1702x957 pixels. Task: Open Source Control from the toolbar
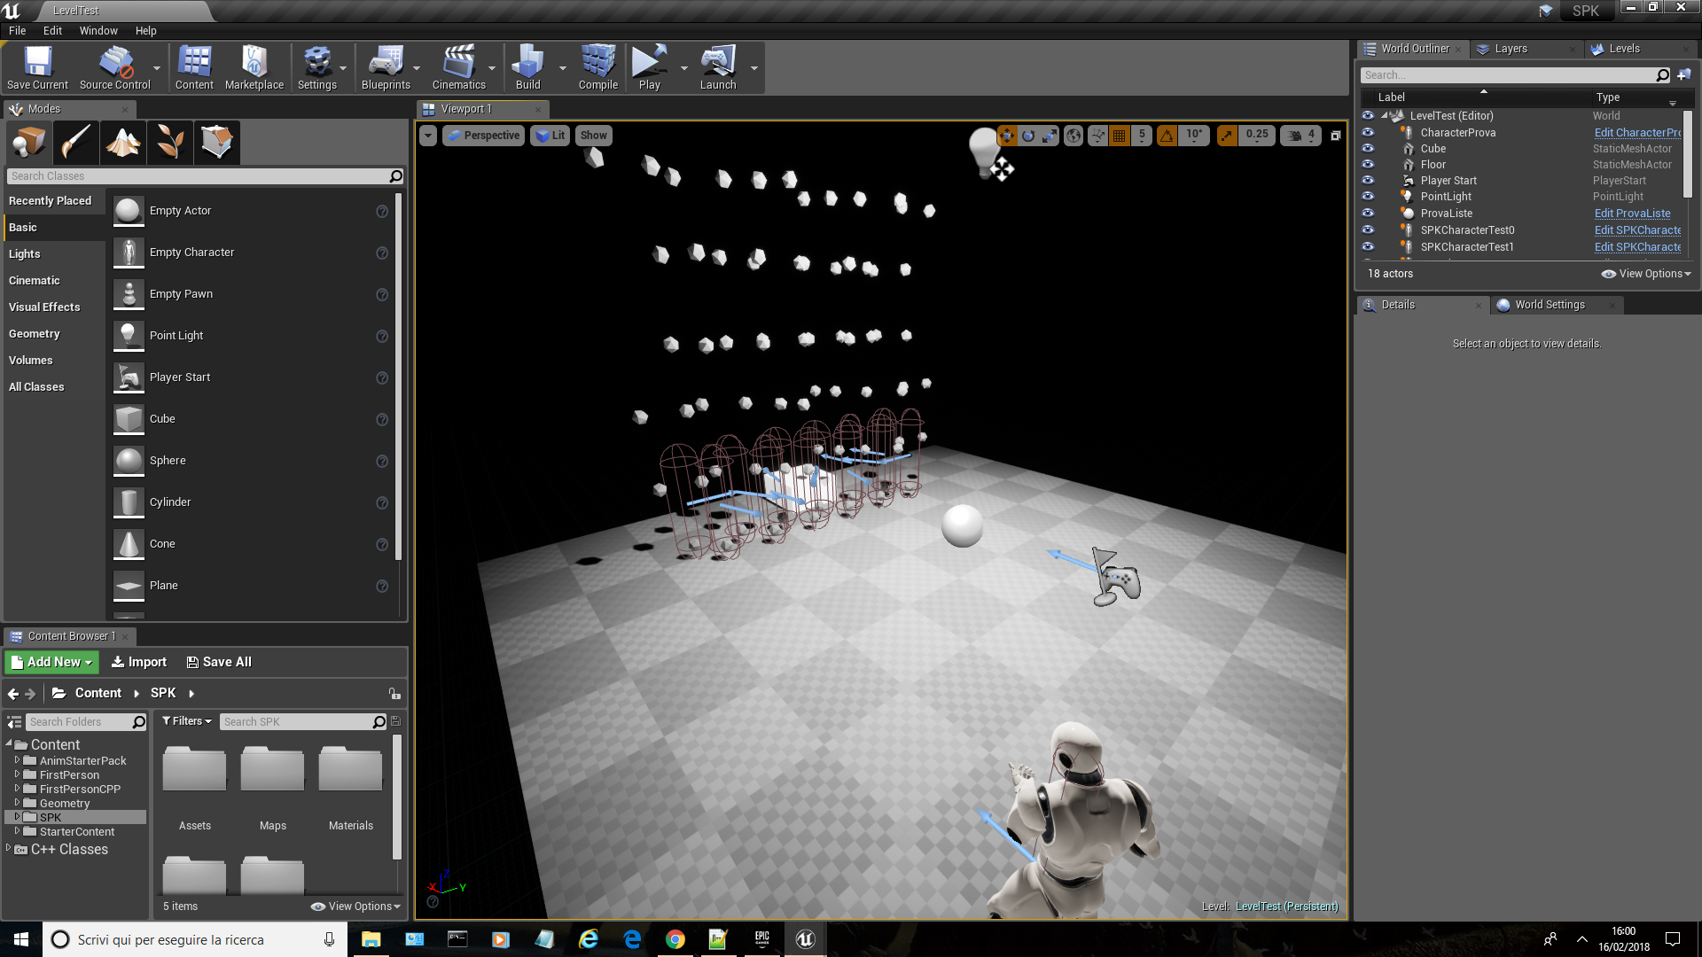(115, 67)
